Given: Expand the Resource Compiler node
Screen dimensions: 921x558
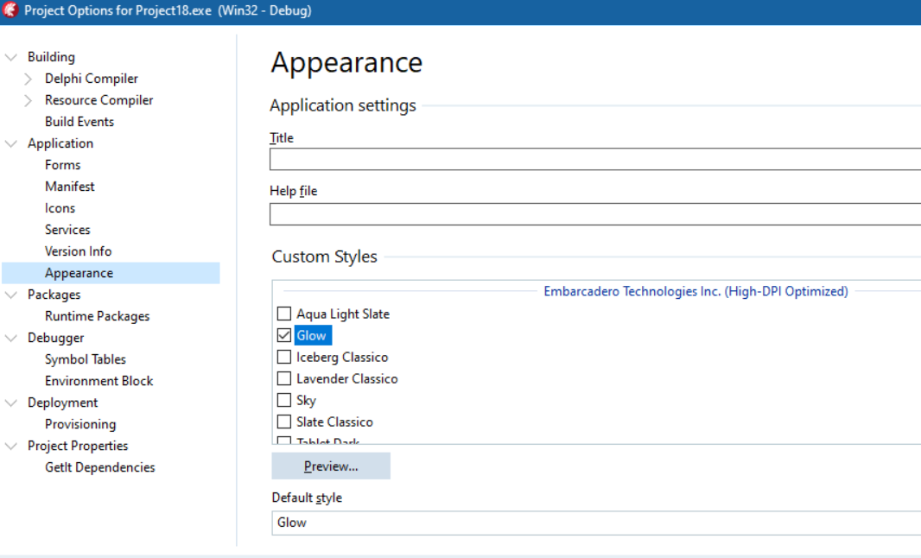Looking at the screenshot, I should (29, 100).
